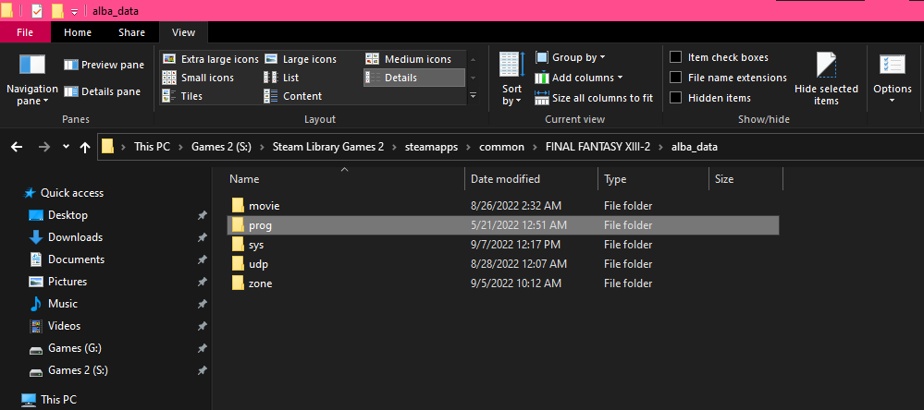Screen dimensions: 924x410
Task: Click the Up directory arrow
Action: click(85, 147)
